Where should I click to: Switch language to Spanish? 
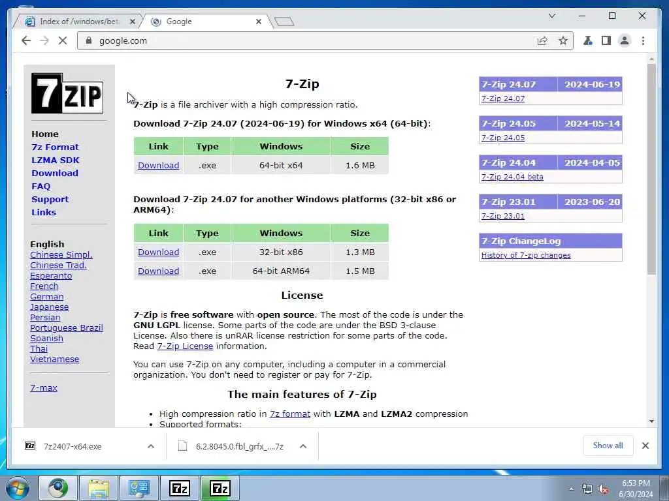[x=46, y=339]
